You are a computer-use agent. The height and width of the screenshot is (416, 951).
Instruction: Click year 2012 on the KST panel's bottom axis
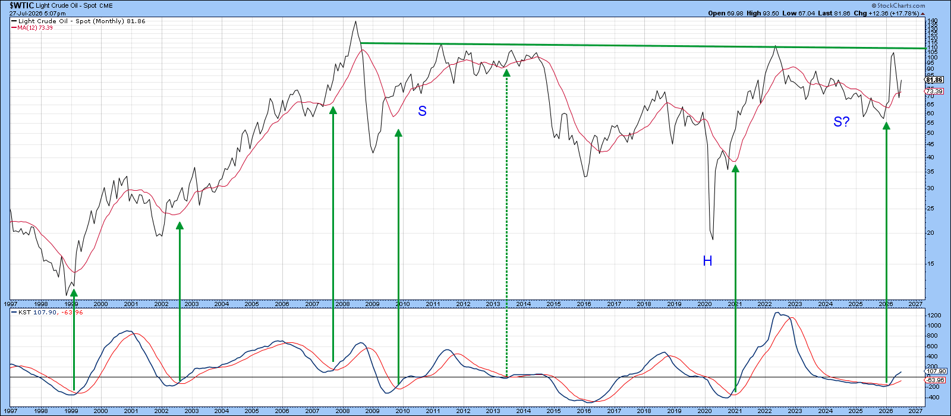click(x=463, y=411)
